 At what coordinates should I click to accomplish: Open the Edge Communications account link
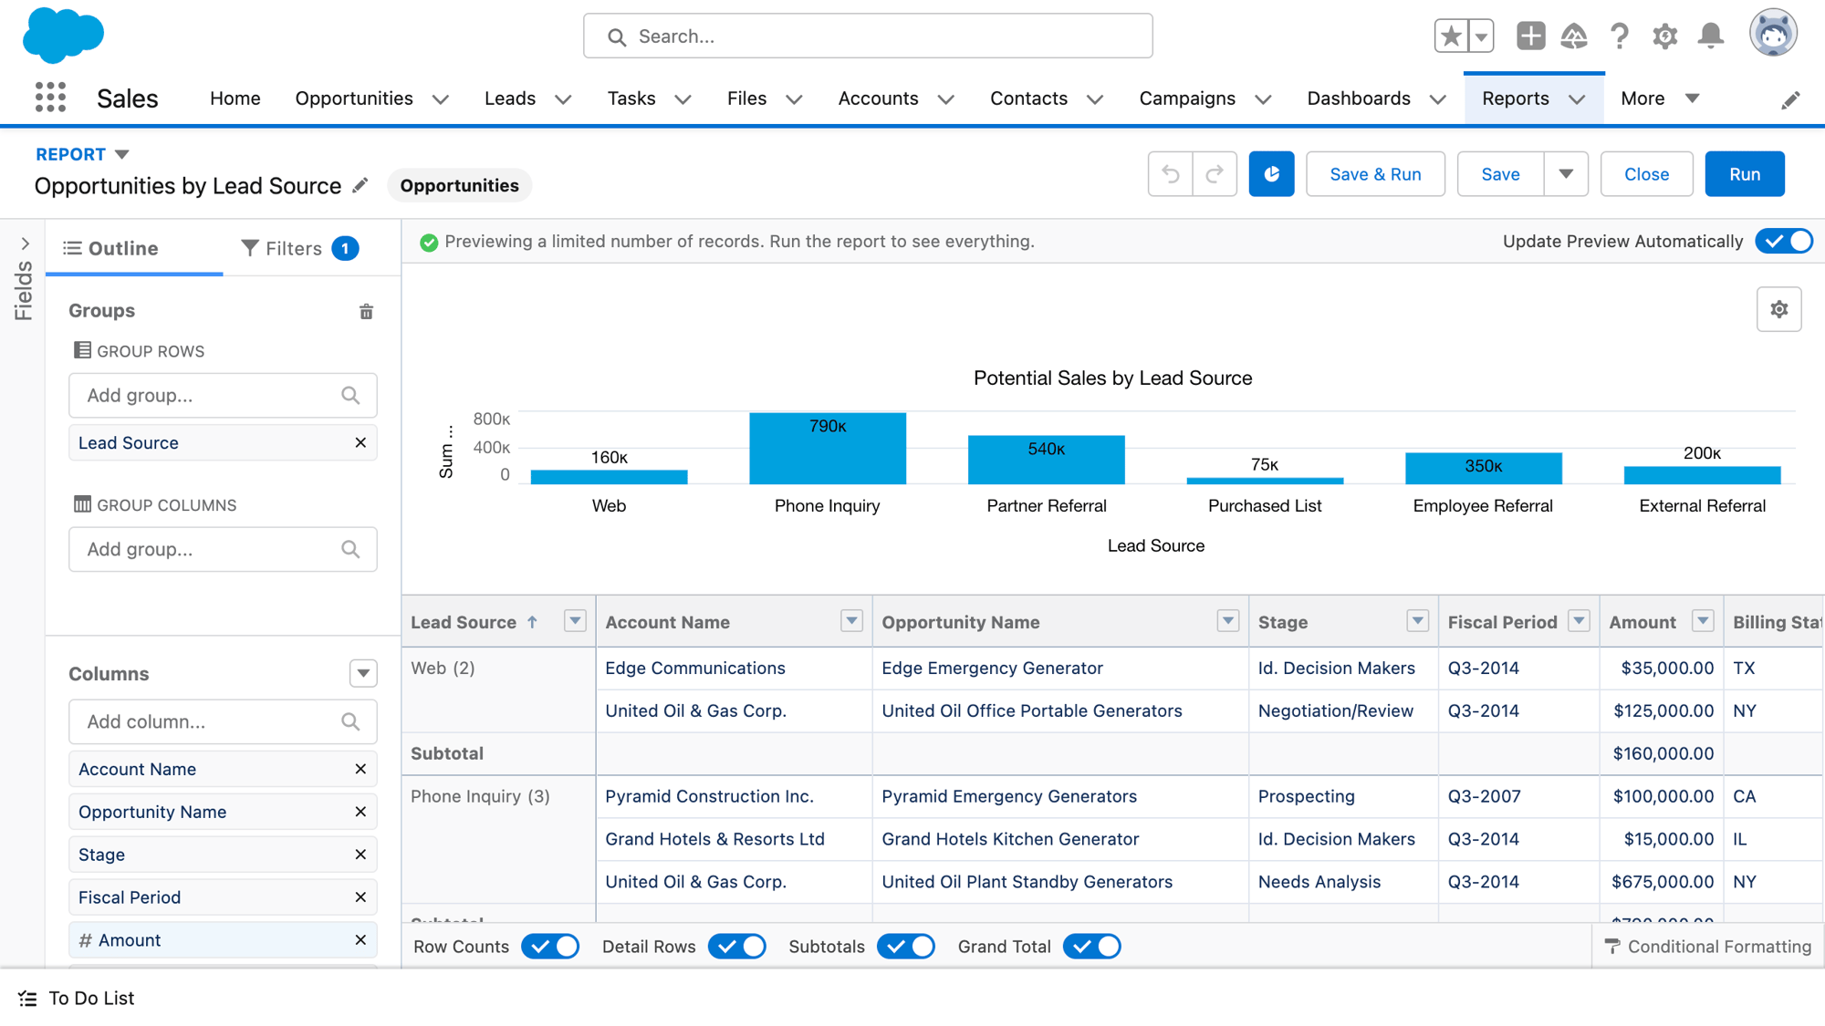pos(694,668)
